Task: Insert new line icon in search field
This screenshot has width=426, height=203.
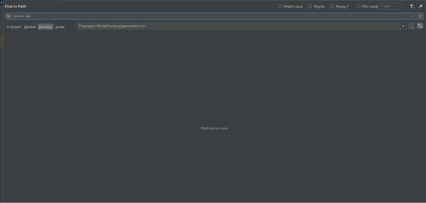Action: tap(412, 16)
